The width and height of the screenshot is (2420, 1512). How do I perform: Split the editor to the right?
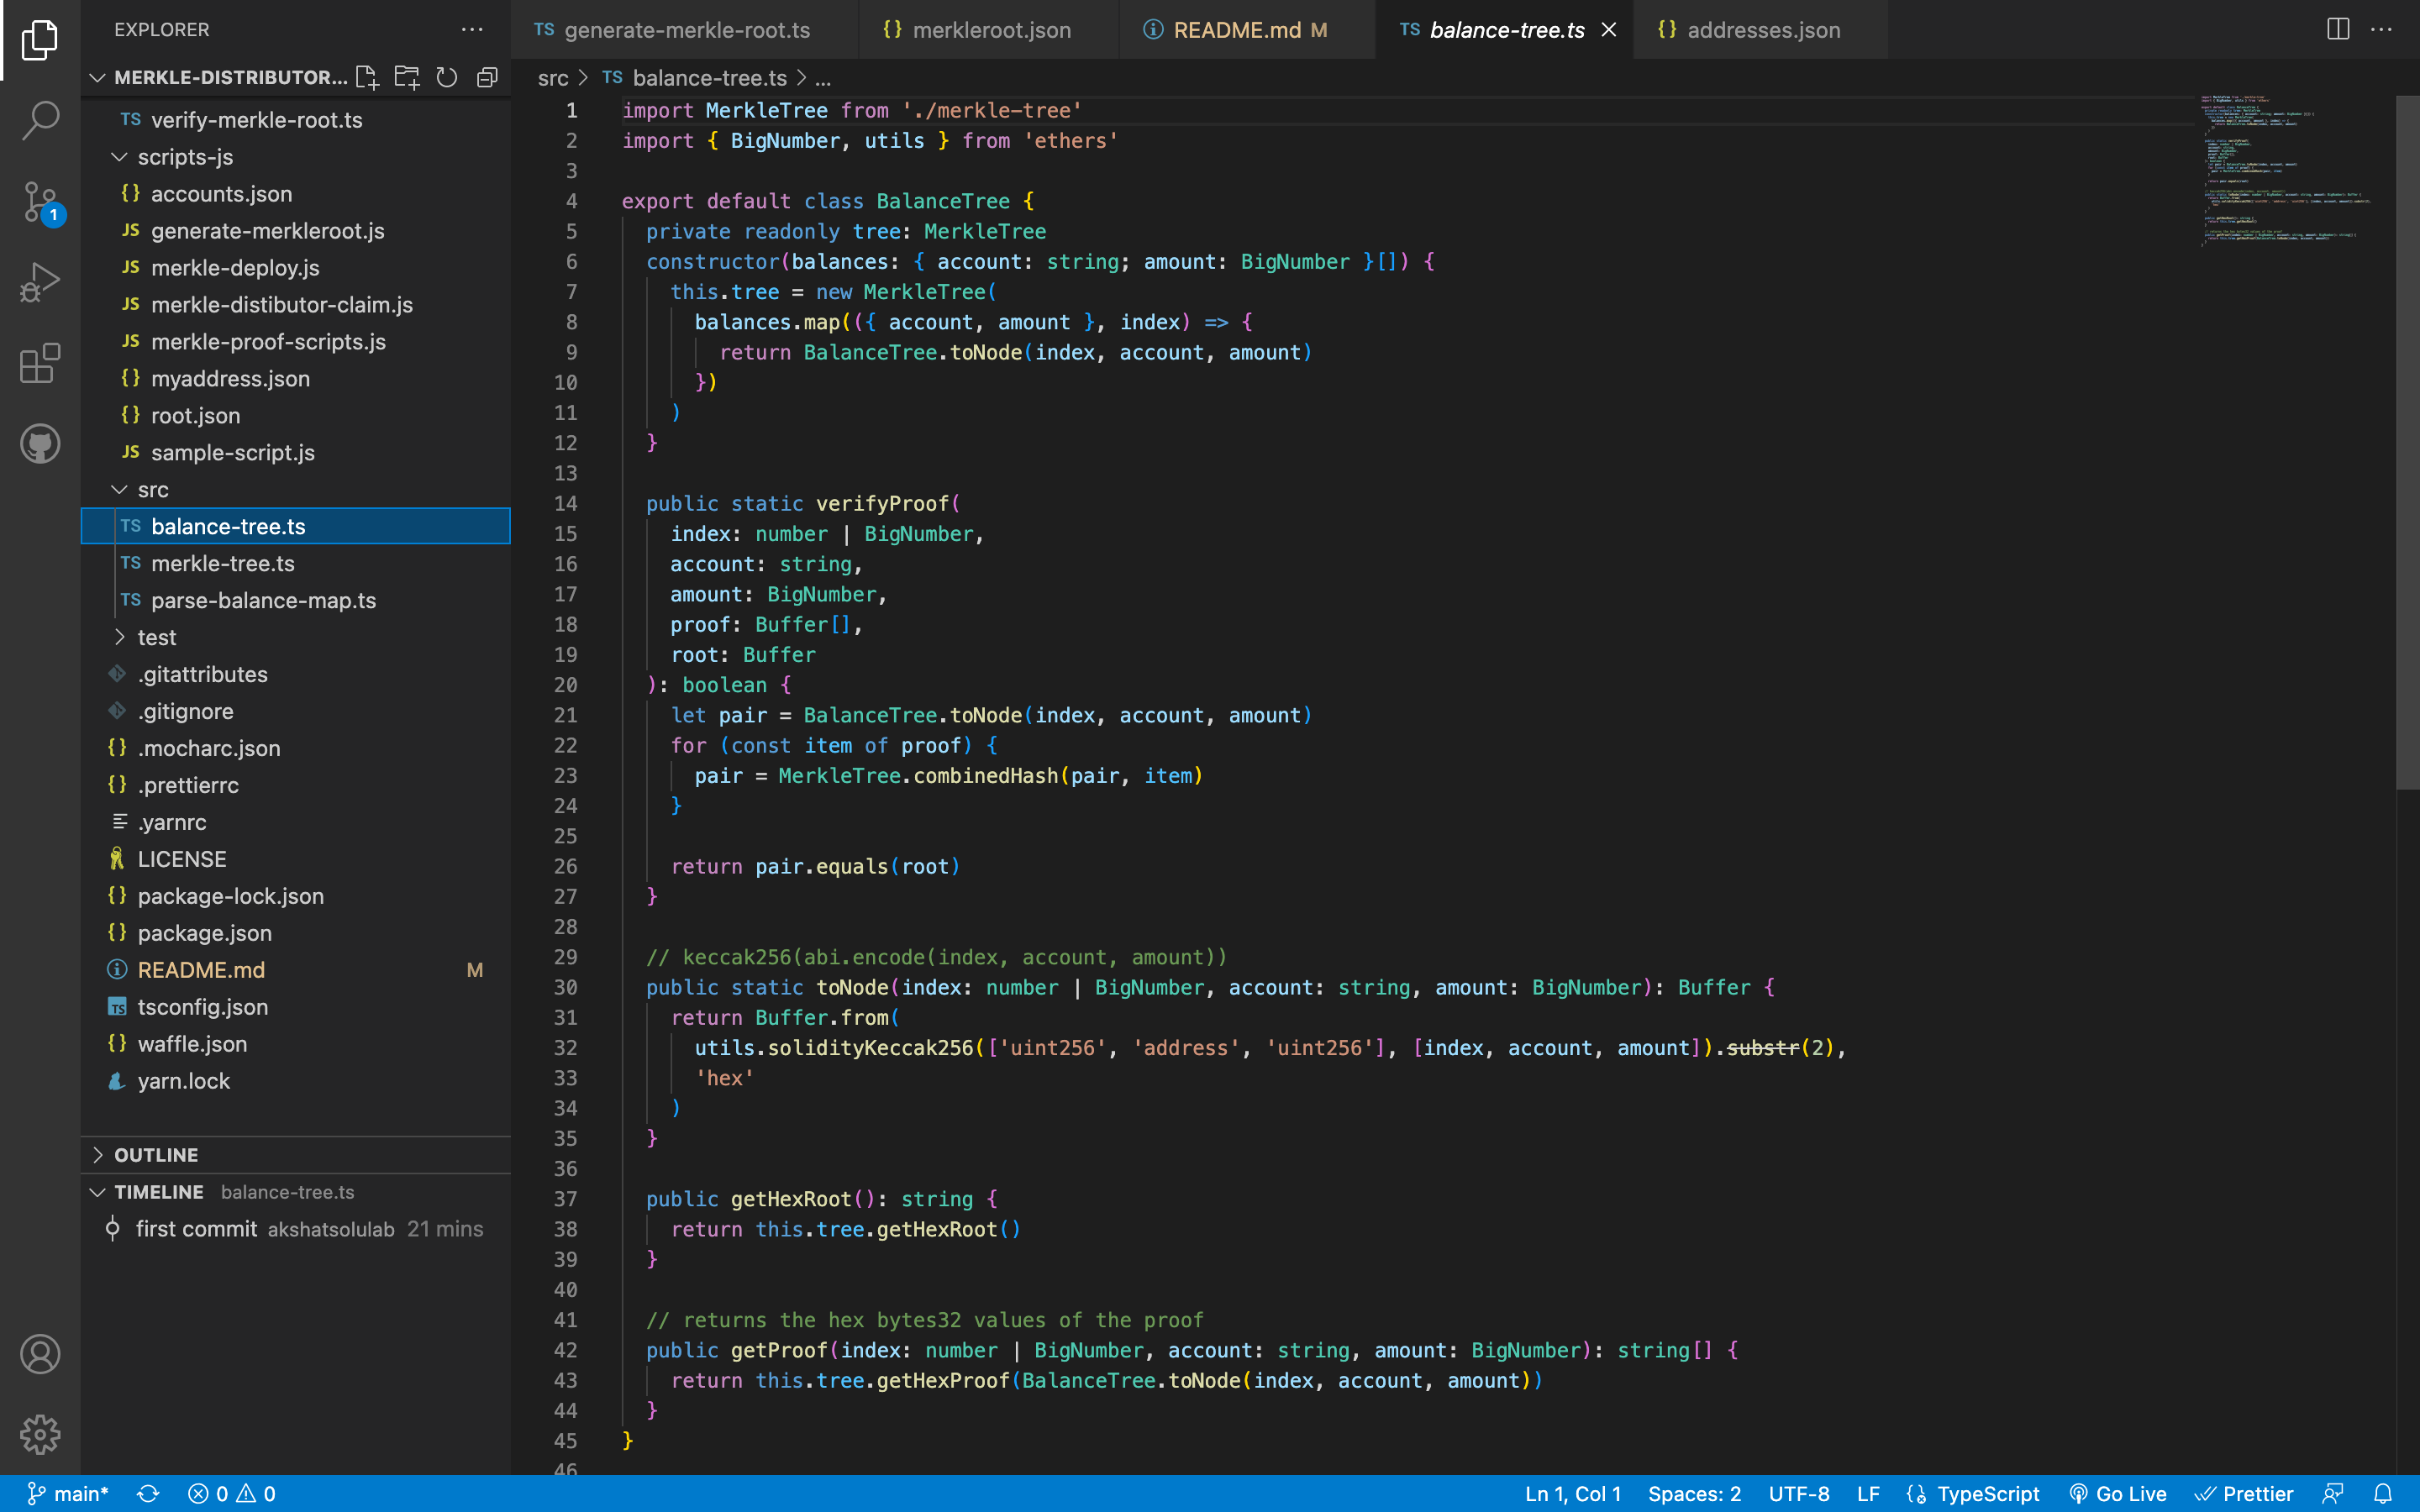(2338, 30)
